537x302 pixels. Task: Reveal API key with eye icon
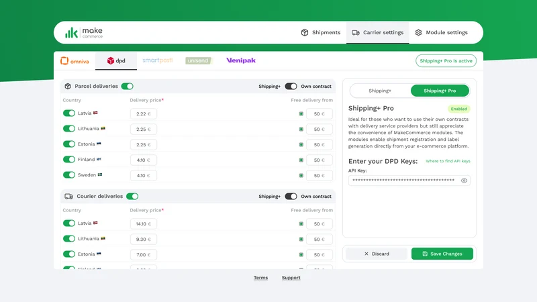[x=464, y=181]
